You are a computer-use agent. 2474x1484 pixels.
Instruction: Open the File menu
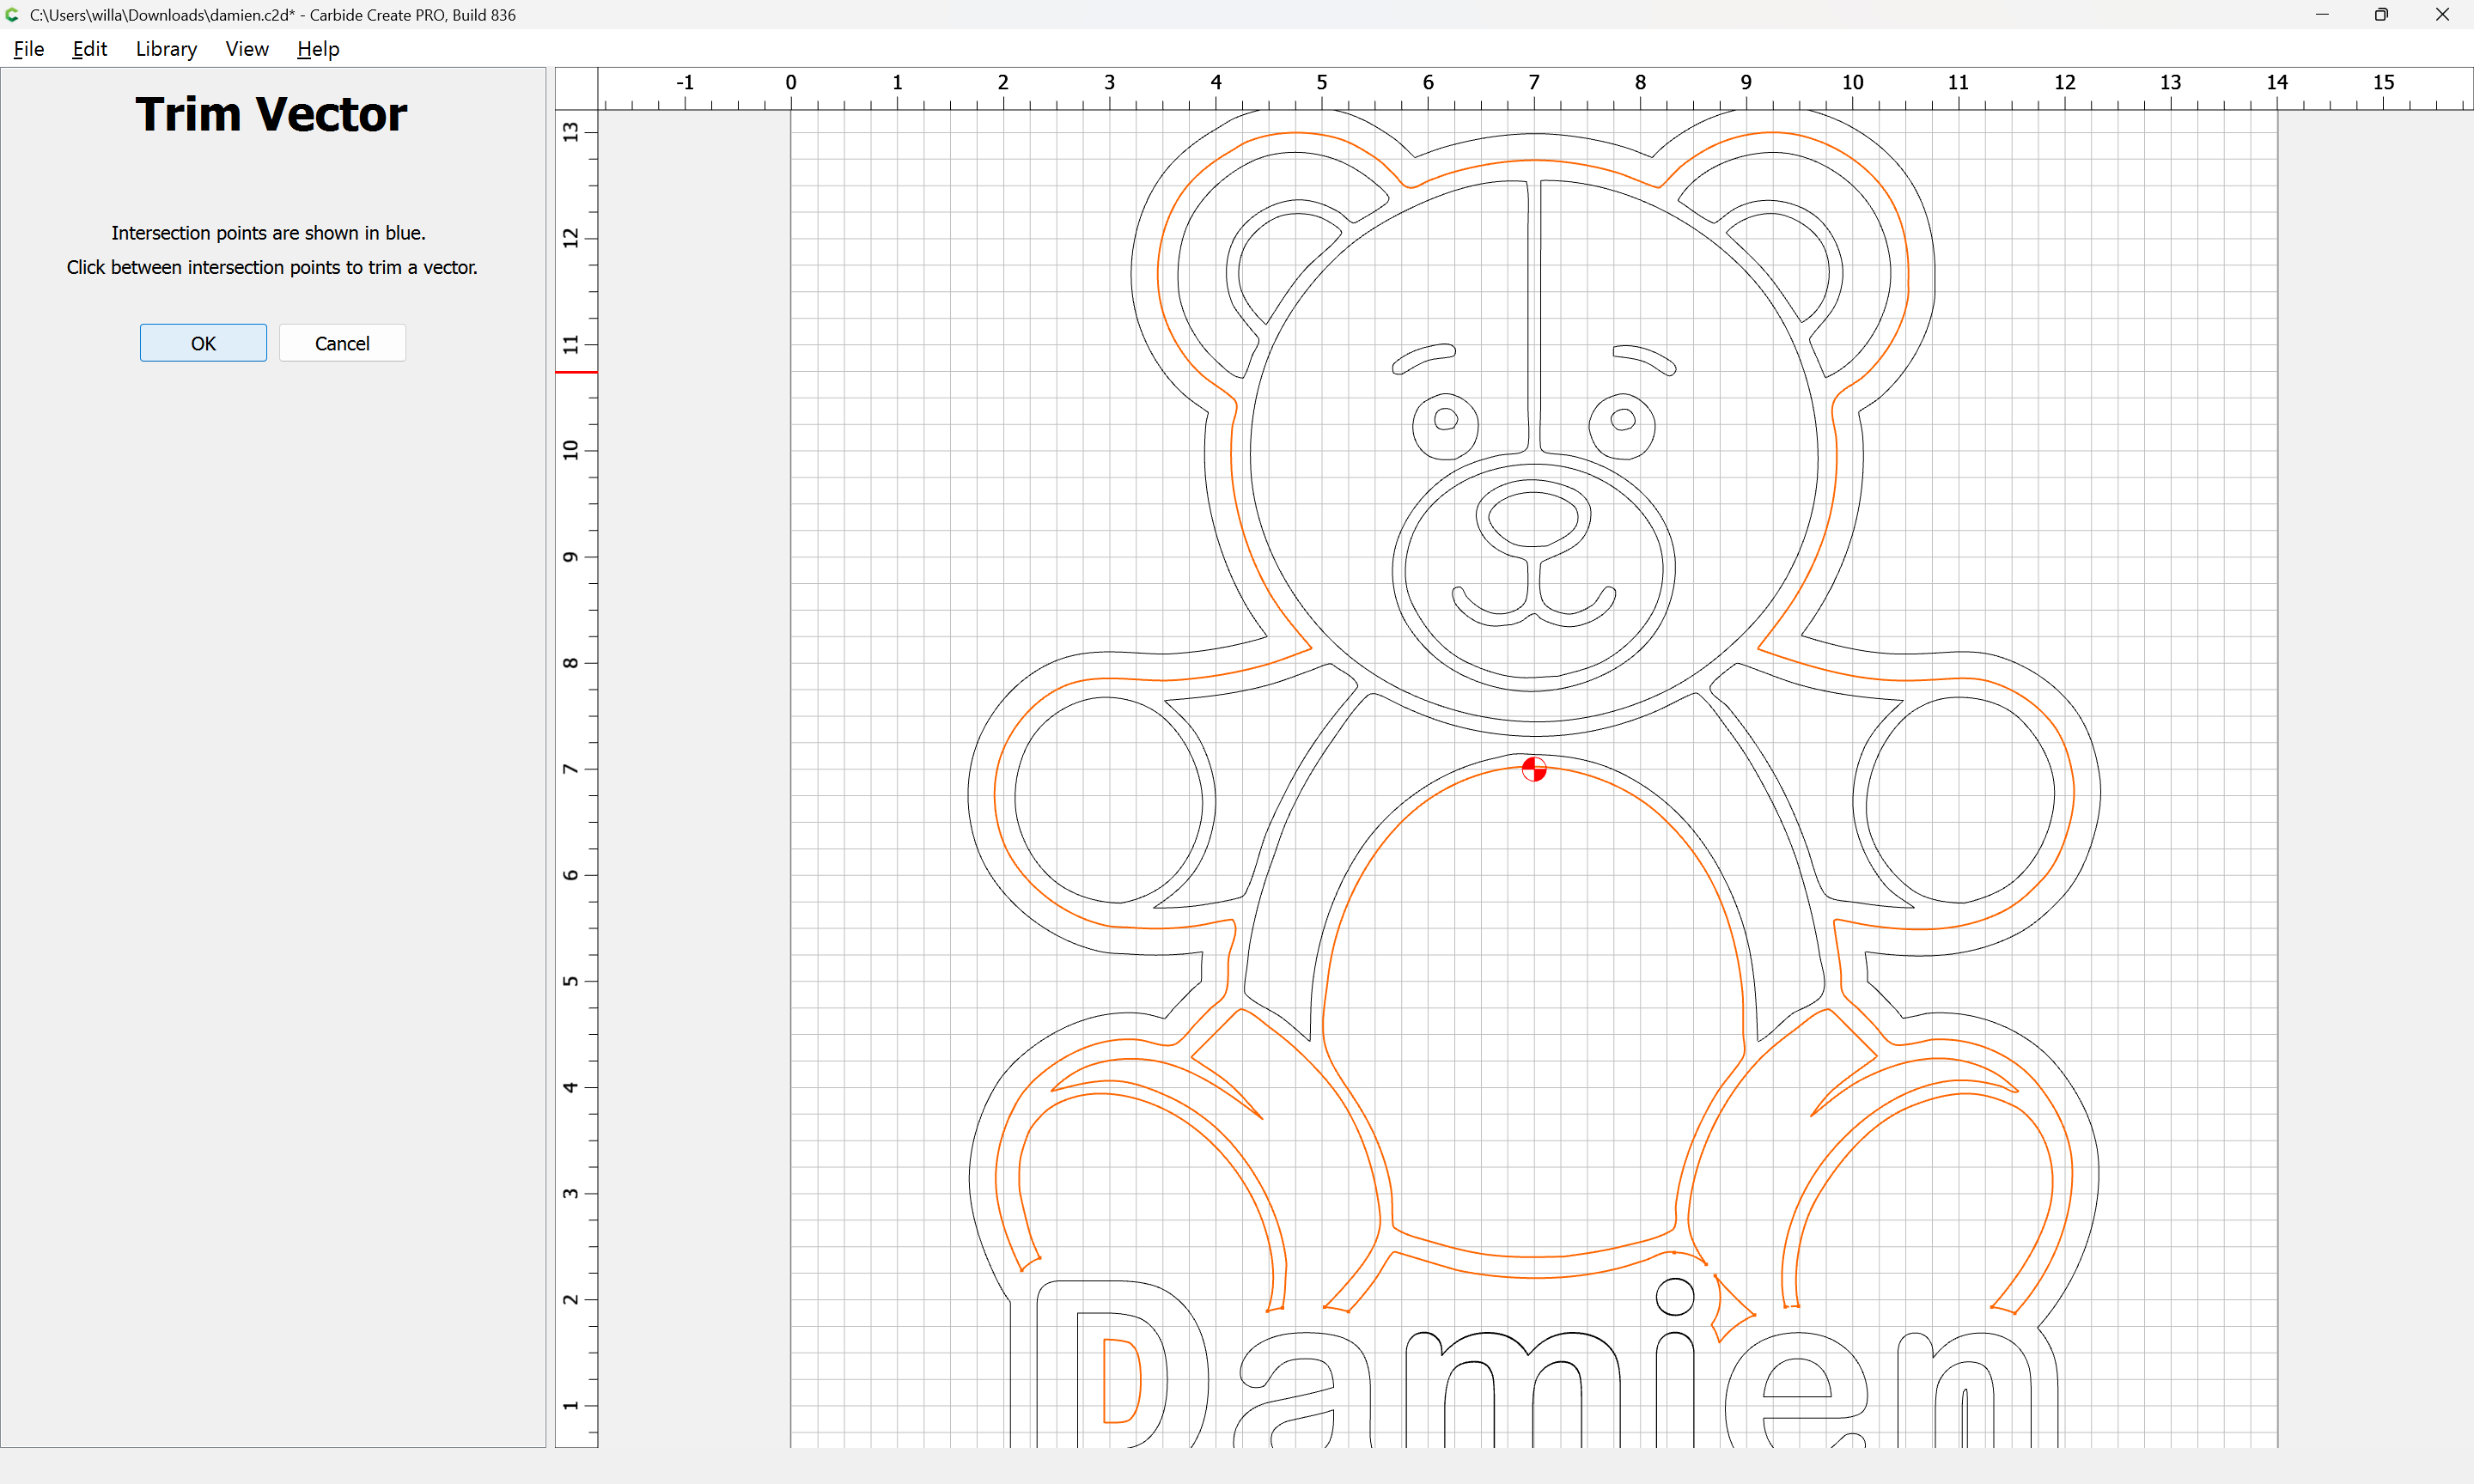28,49
